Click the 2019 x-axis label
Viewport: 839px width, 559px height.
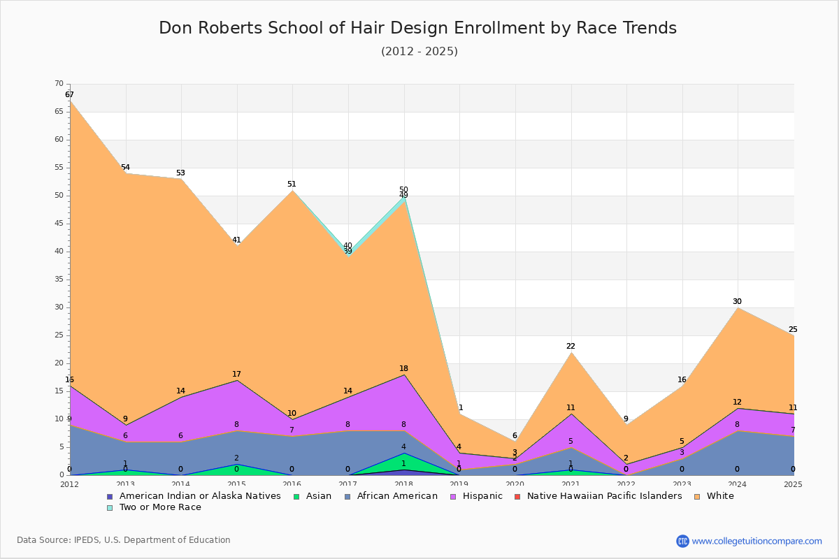tap(459, 484)
